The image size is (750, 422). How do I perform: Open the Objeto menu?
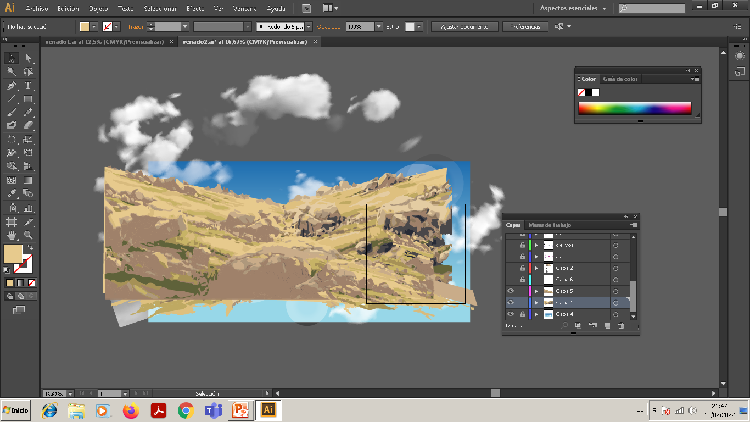point(98,9)
